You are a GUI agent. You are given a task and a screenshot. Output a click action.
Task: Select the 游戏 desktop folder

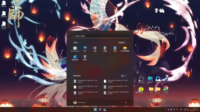[151, 90]
